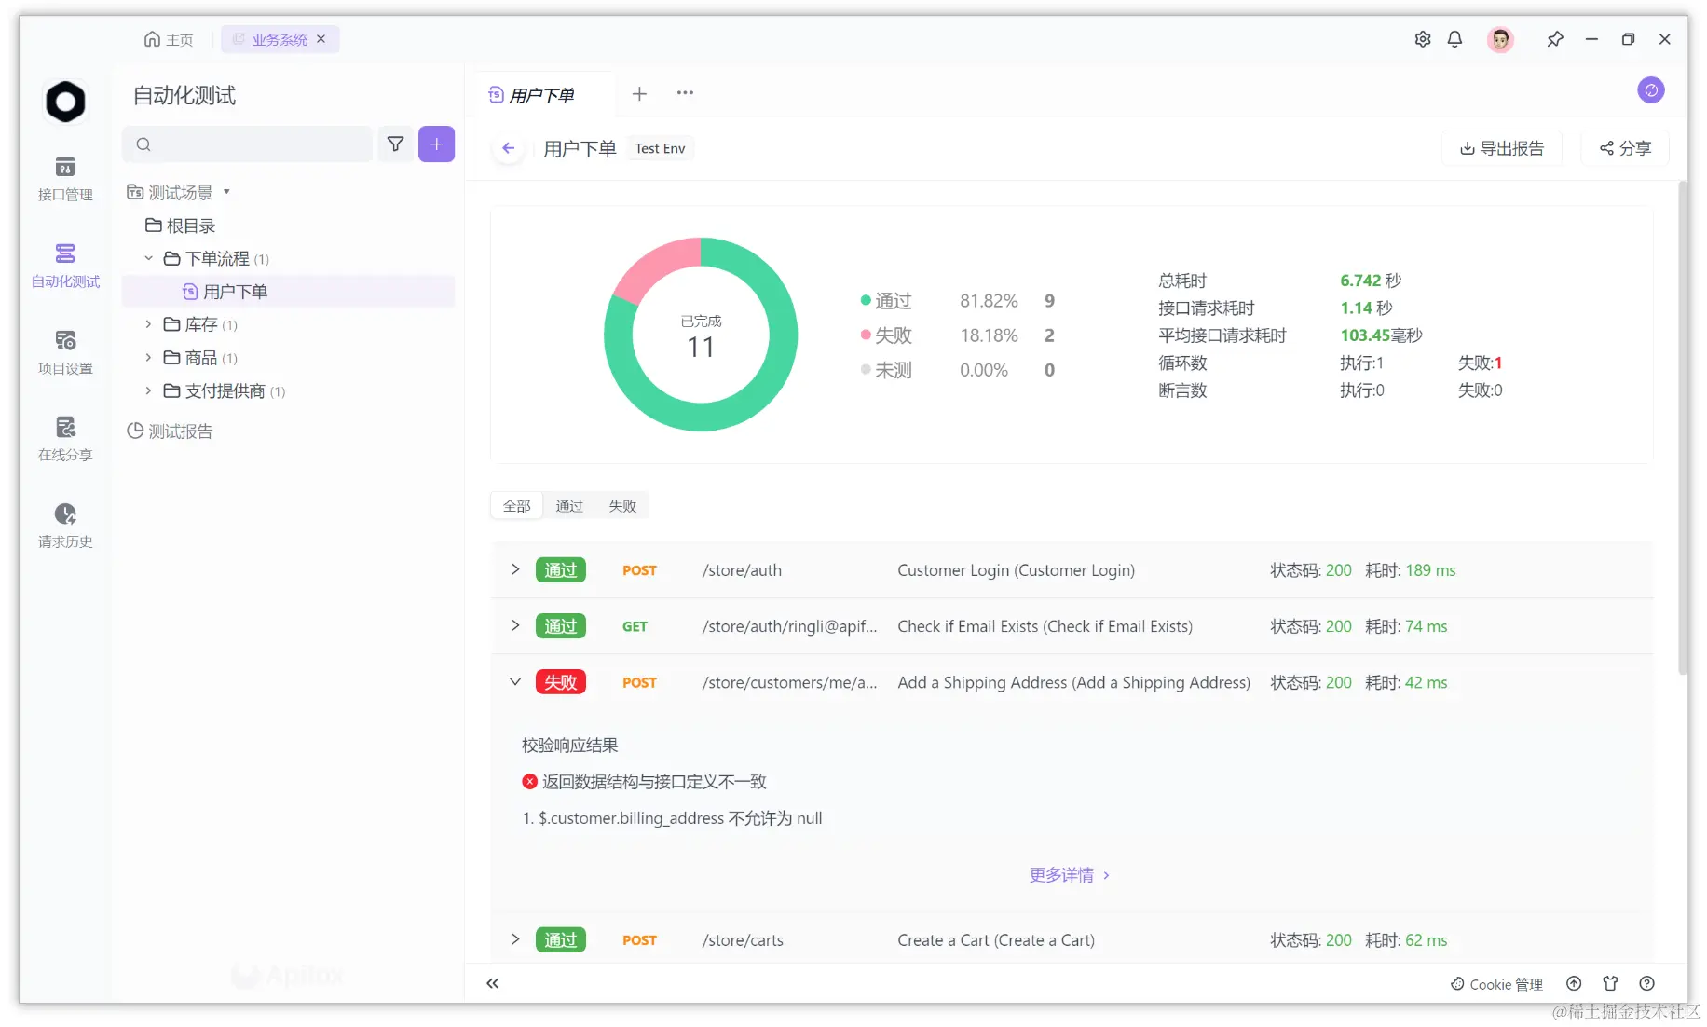Open 自动化测试 in the left sidebar
This screenshot has width=1707, height=1027.
click(65, 266)
